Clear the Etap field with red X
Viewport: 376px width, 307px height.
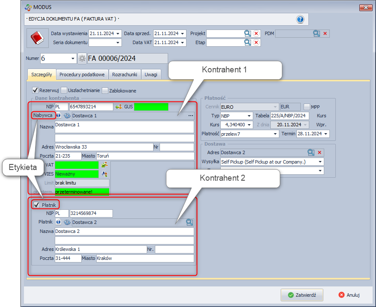[x=256, y=42]
